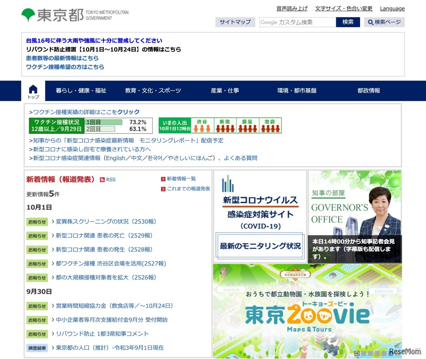The height and width of the screenshot is (359, 426).
Task: Open the RSS feed icon
Action: [x=102, y=180]
